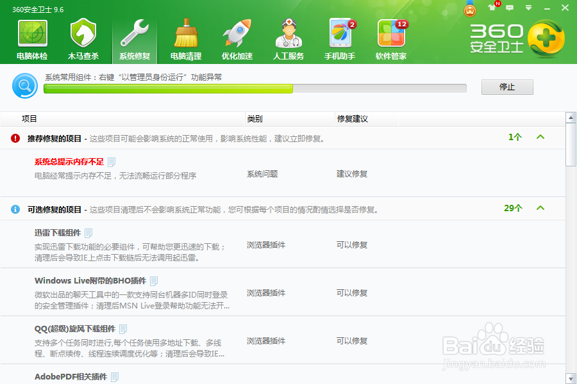Viewport: 577px width, 384px height.
Task: Select QQ(超级)旋风下载组件 item
Action: click(75, 329)
